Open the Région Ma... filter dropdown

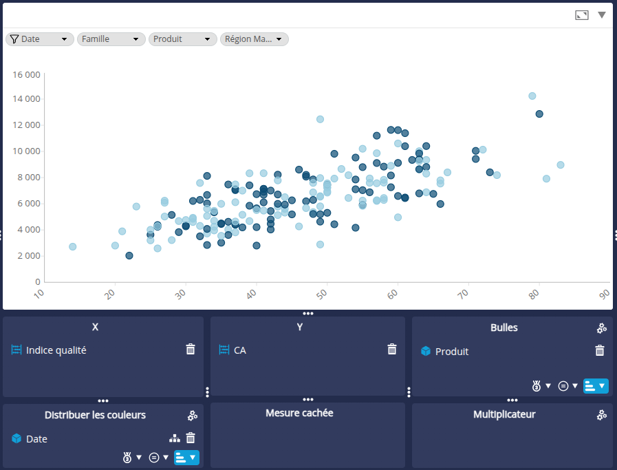coord(255,39)
